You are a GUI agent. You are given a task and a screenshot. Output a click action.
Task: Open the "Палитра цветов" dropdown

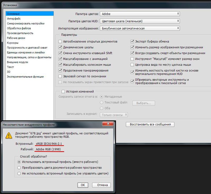[x=140, y=14]
